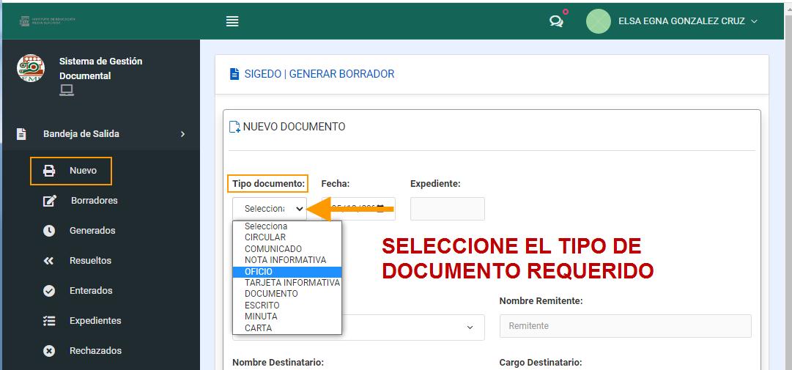Image resolution: width=792 pixels, height=370 pixels.
Task: Click the printer icon beside Nuevo
Action: tap(49, 171)
